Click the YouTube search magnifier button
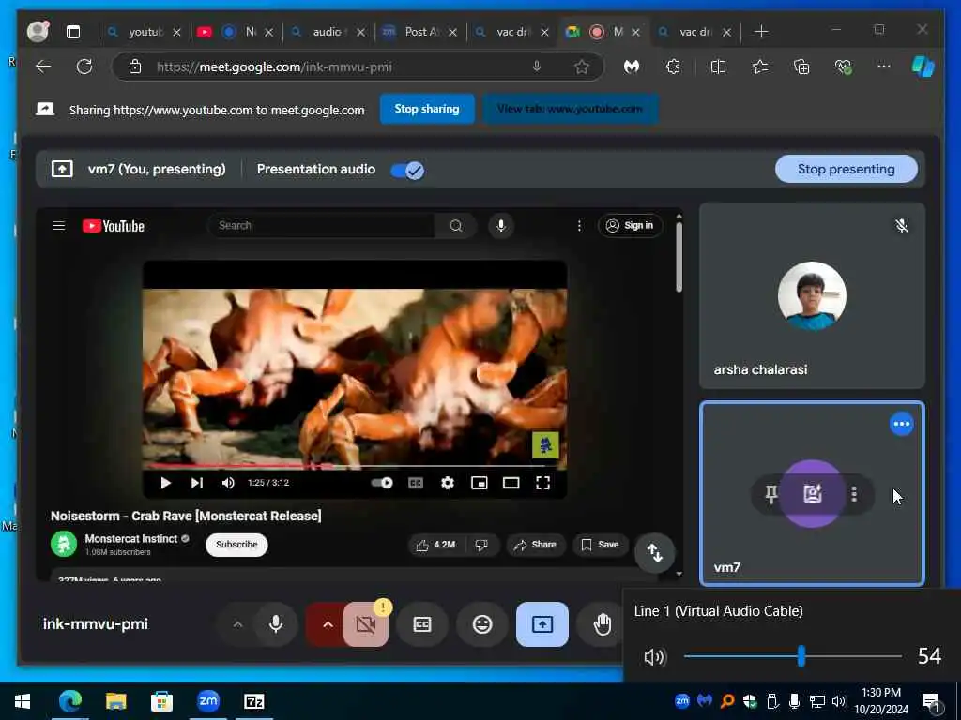 coord(455,225)
